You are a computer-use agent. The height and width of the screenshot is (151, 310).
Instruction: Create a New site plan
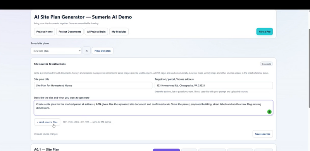pyautogui.click(x=102, y=51)
